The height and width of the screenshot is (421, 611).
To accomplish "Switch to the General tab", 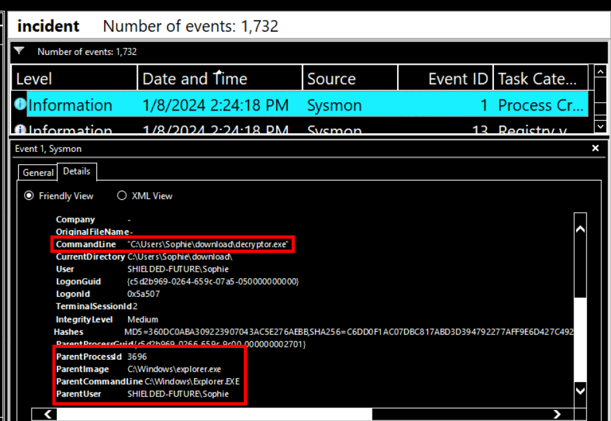I will point(38,173).
